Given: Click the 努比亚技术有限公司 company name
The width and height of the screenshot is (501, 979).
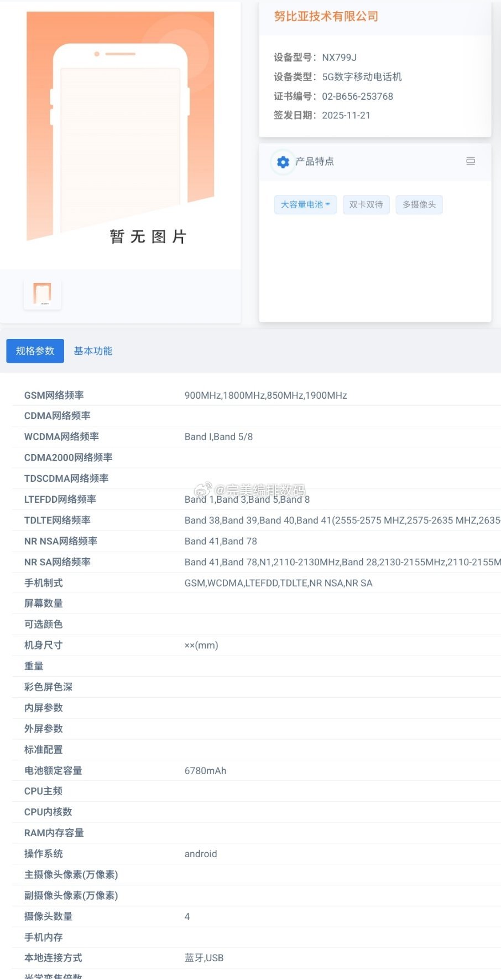Looking at the screenshot, I should pyautogui.click(x=326, y=17).
